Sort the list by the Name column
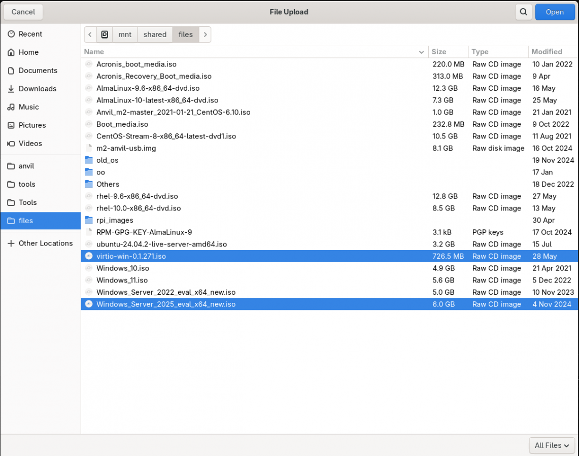Viewport: 579px width, 456px height. pos(94,52)
